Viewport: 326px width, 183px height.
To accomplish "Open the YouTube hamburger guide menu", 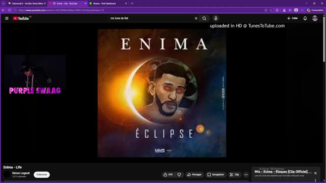I will (x=7, y=18).
